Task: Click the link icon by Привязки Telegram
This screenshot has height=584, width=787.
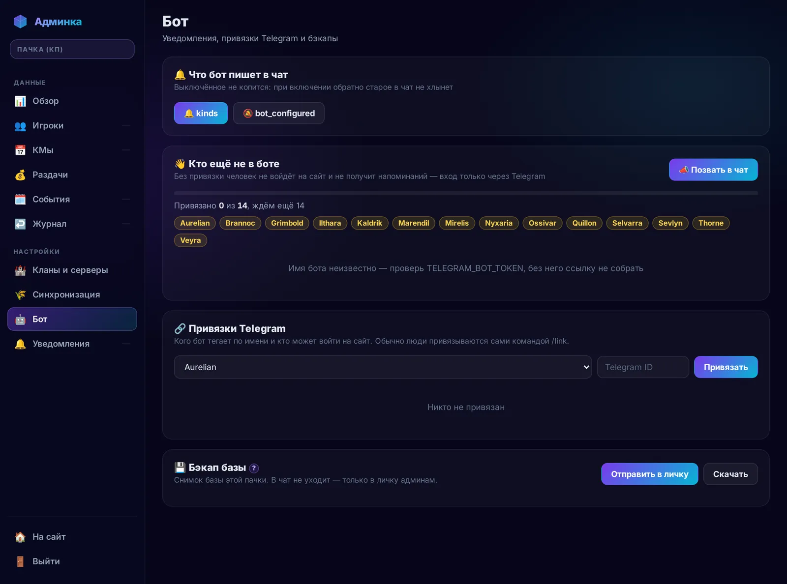Action: [180, 328]
